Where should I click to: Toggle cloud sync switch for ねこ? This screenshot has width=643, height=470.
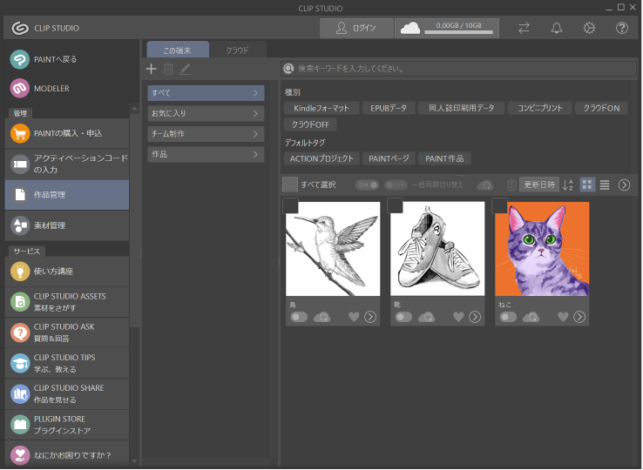point(508,317)
